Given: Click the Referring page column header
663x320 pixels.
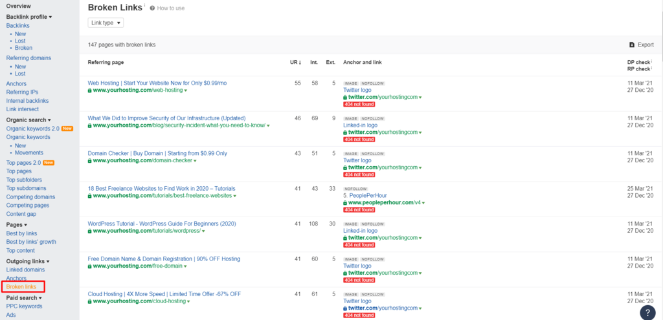Looking at the screenshot, I should (106, 63).
